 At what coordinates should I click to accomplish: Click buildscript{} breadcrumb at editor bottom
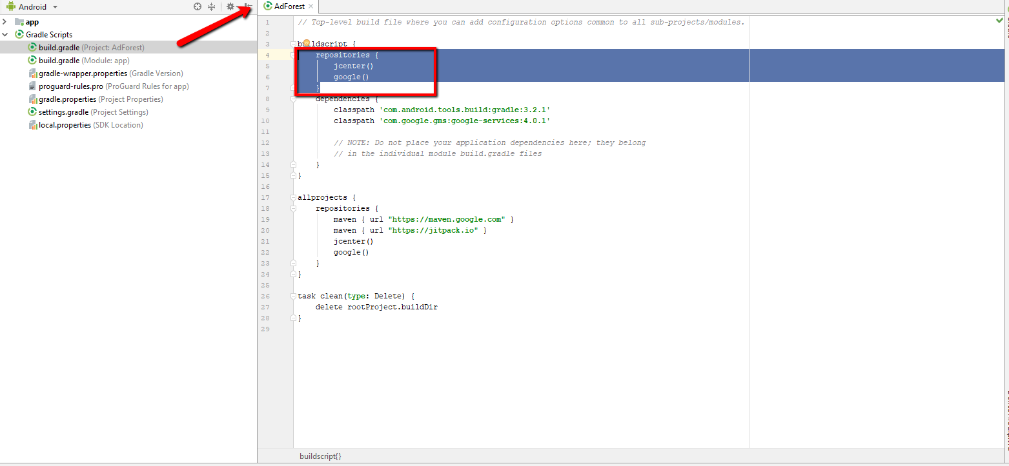click(320, 456)
